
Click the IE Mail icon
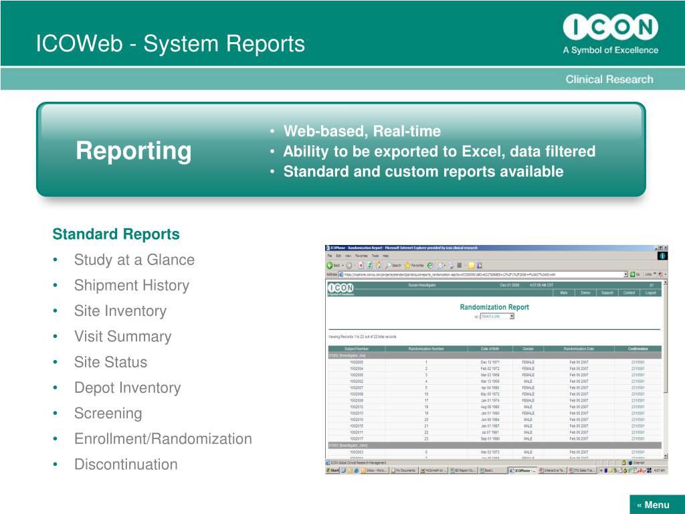pyautogui.click(x=440, y=265)
